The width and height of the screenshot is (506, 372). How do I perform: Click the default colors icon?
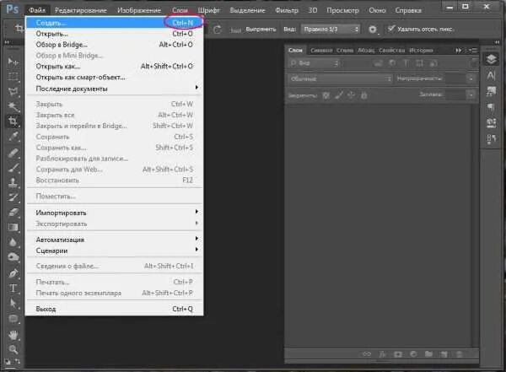point(8,361)
